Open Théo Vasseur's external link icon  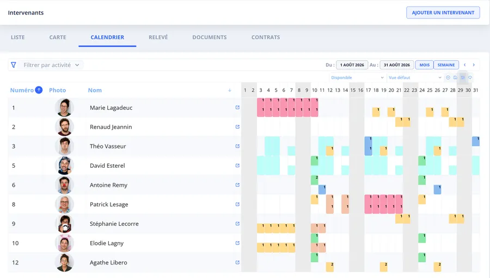tap(237, 146)
